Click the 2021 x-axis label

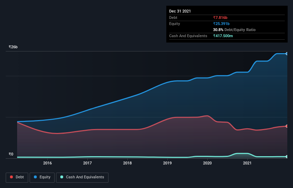(247, 163)
